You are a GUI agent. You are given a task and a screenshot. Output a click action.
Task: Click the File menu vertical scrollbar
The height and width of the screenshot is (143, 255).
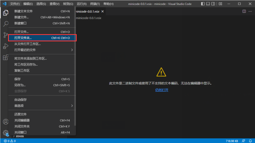pos(75,66)
